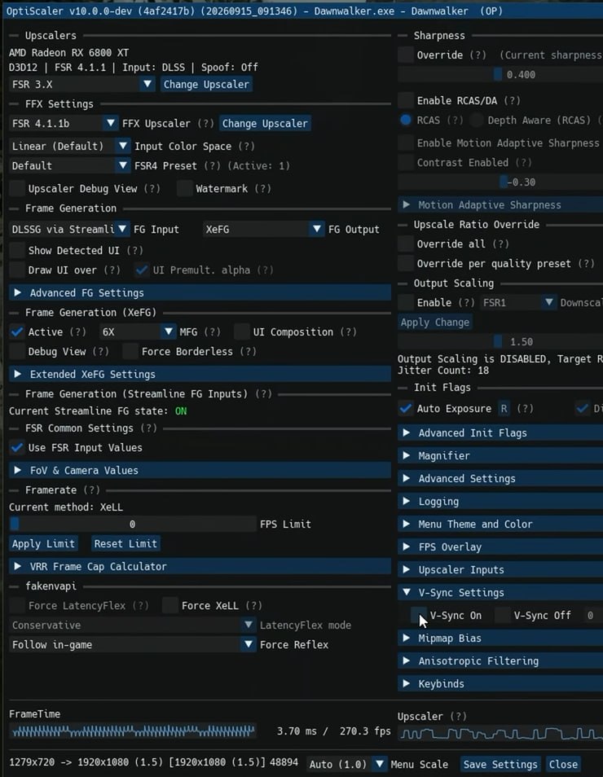Viewport: 603px width, 777px height.
Task: Open the FSR 3.X upscaler dropdown
Action: (x=81, y=84)
